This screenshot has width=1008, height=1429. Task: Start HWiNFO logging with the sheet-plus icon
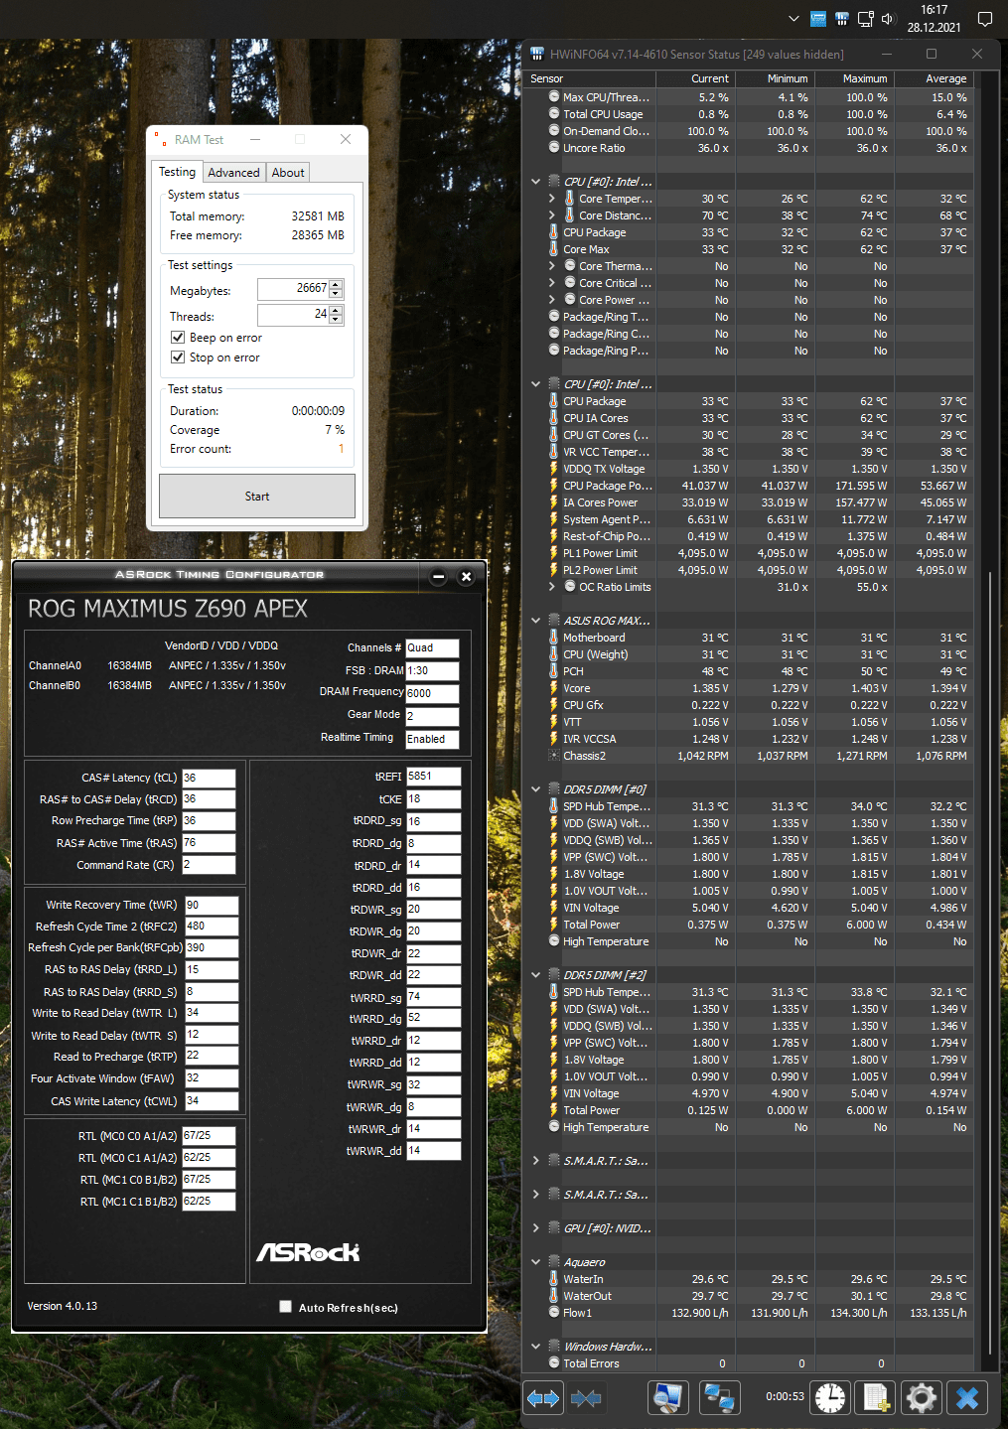875,1398
